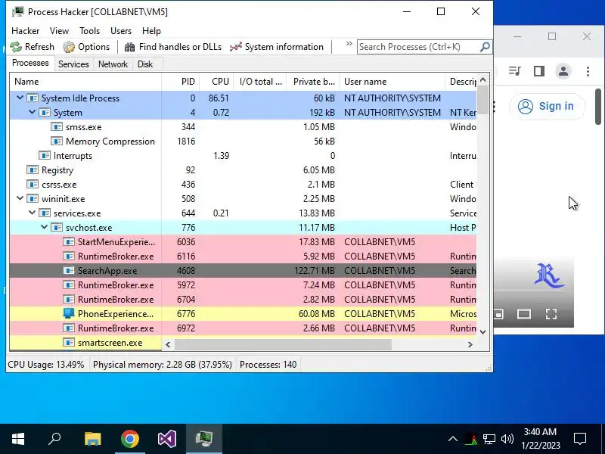Click the Interrupts row icon
Screen dimensions: 605x454
(x=45, y=155)
